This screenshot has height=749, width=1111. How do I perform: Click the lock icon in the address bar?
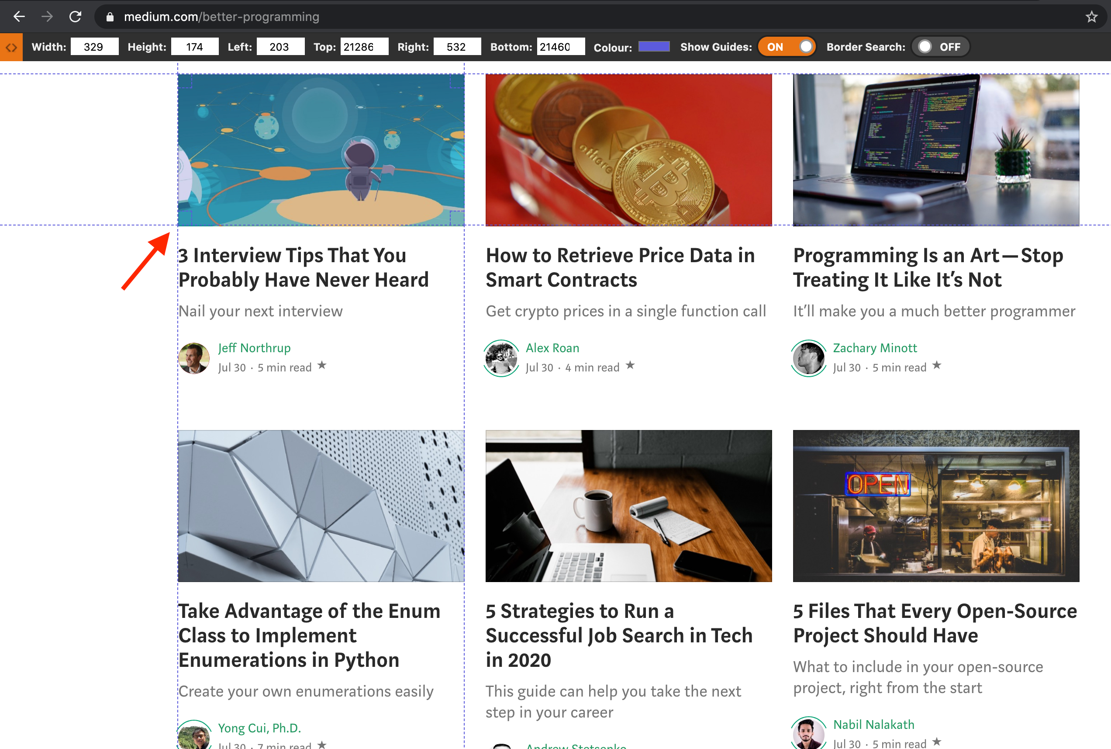click(110, 17)
